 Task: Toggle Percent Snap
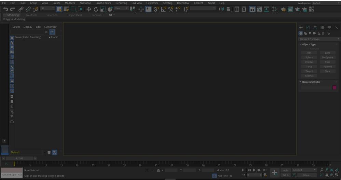pyautogui.click(x=171, y=9)
